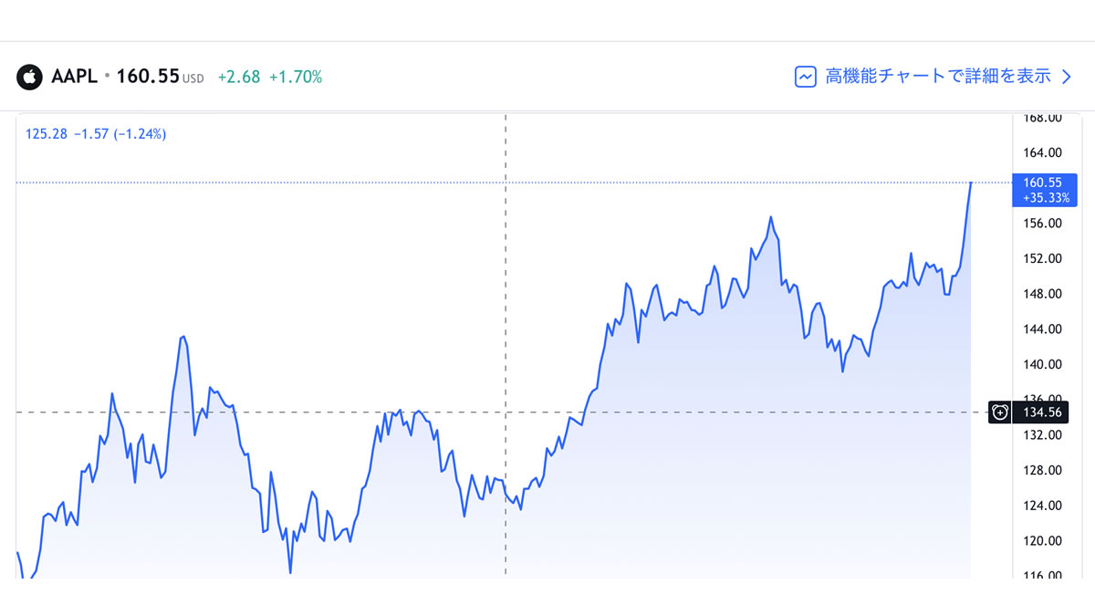Click the Apple logo icon
The height and width of the screenshot is (616, 1095).
(x=30, y=77)
